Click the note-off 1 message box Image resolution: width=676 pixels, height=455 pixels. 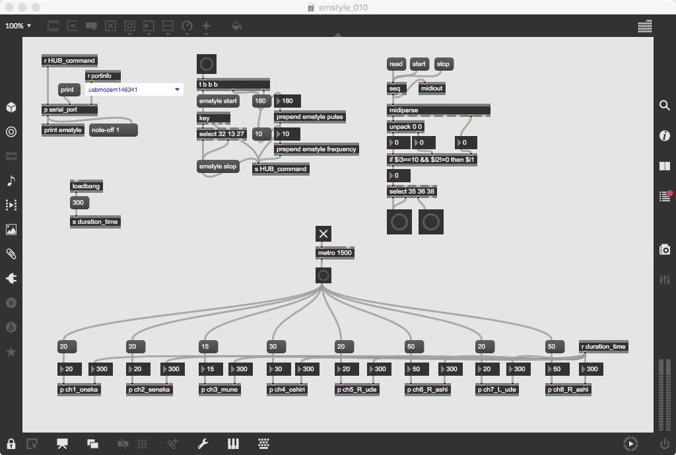point(114,130)
